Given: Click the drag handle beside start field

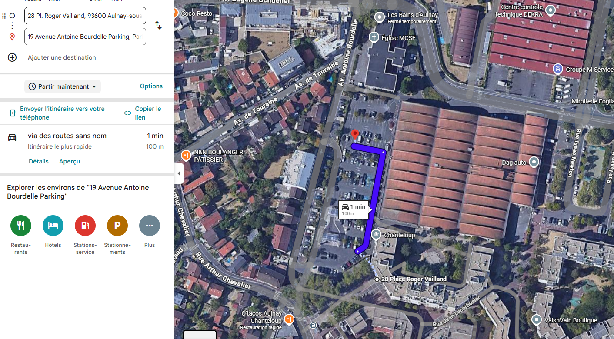Looking at the screenshot, I should 4,16.
